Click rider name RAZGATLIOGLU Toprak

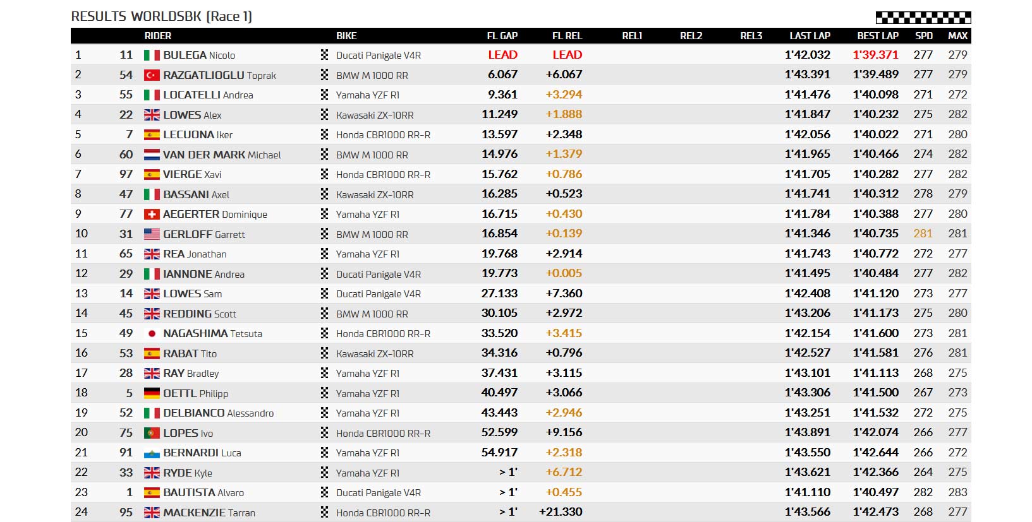220,75
